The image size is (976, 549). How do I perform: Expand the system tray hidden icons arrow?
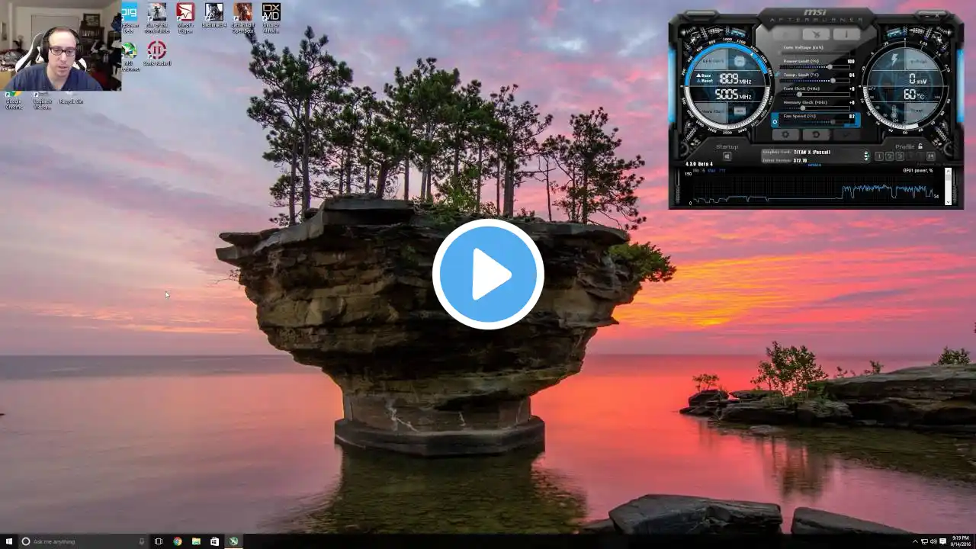click(915, 541)
